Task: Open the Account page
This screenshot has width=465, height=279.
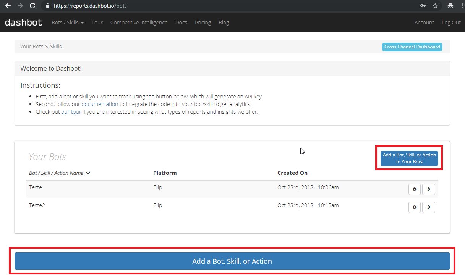Action: pyautogui.click(x=424, y=23)
